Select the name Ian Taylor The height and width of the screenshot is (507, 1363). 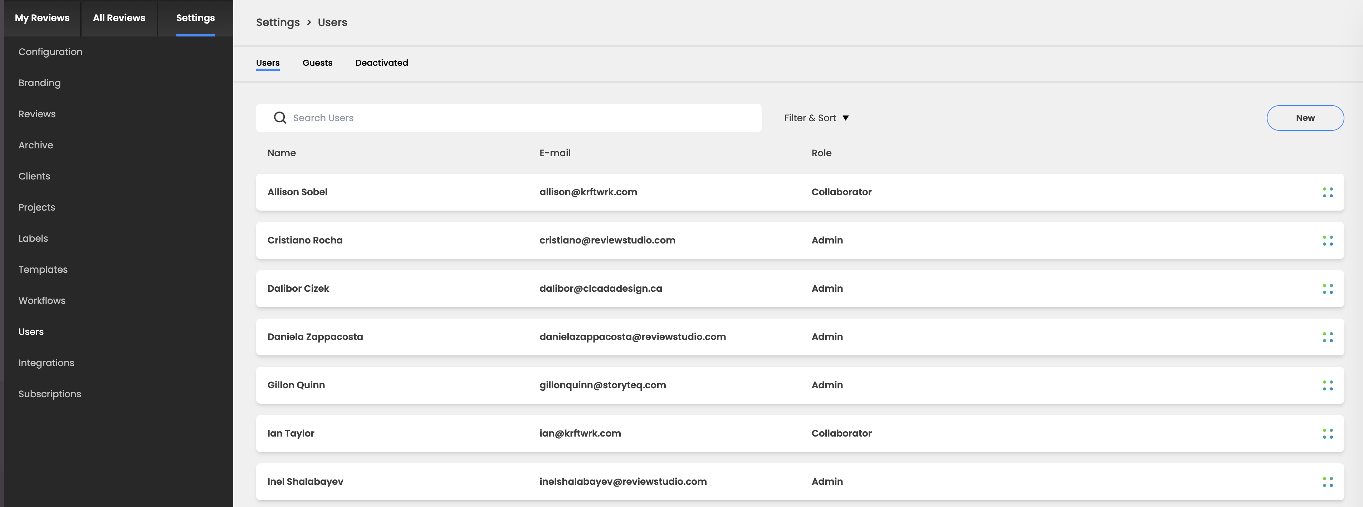tap(290, 433)
